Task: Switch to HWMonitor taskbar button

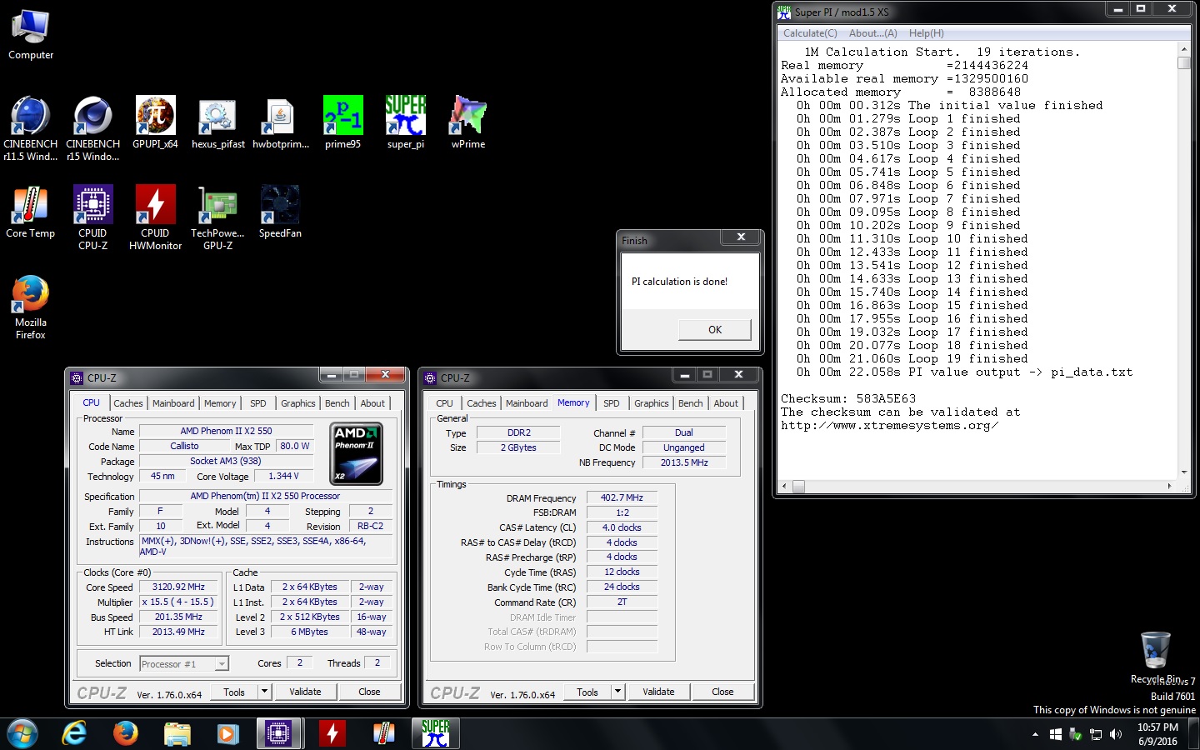Action: pos(332,733)
